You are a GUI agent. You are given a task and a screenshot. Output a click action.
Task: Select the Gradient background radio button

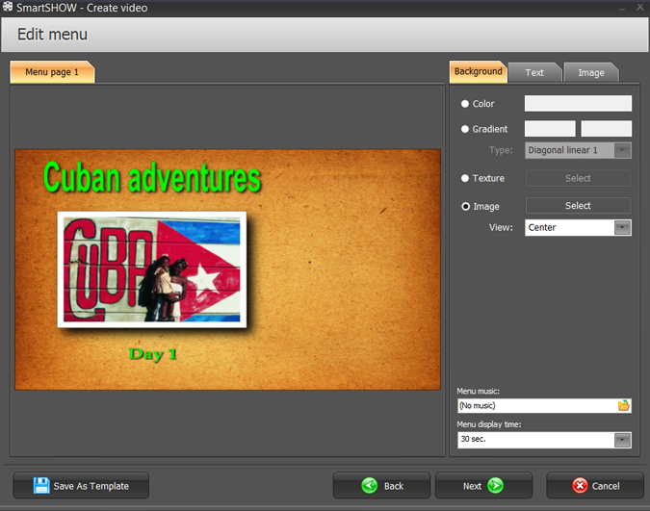(x=465, y=129)
